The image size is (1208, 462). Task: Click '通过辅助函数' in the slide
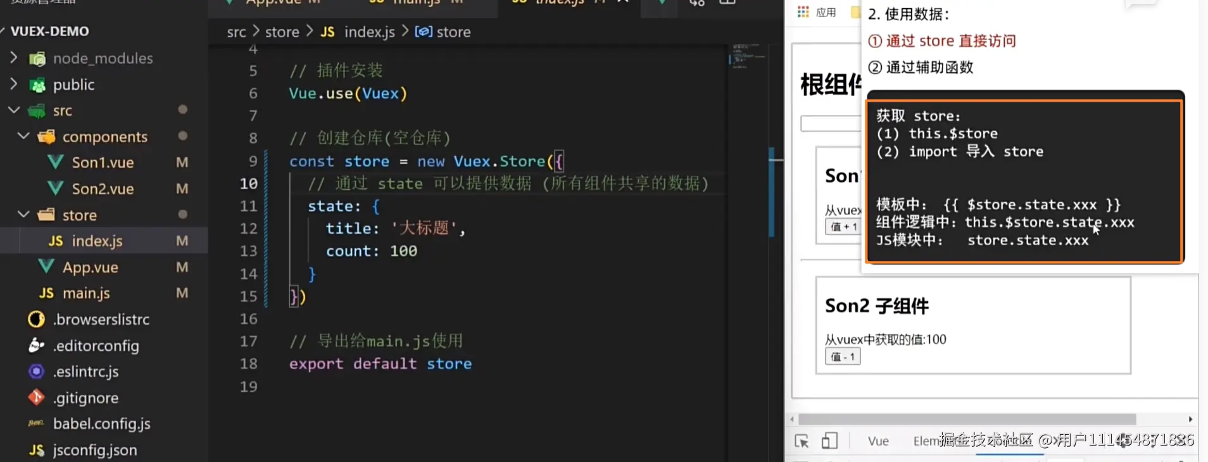(929, 68)
